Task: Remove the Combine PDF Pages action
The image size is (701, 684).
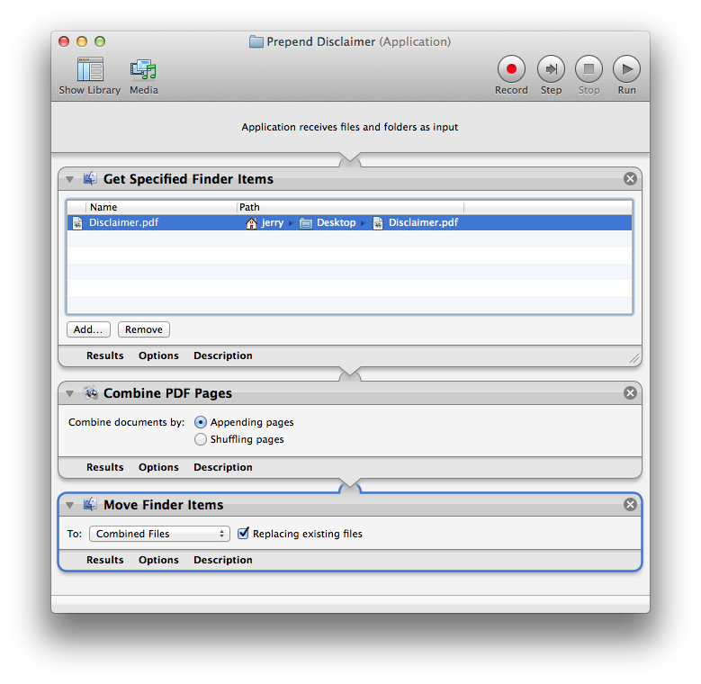Action: click(x=630, y=393)
